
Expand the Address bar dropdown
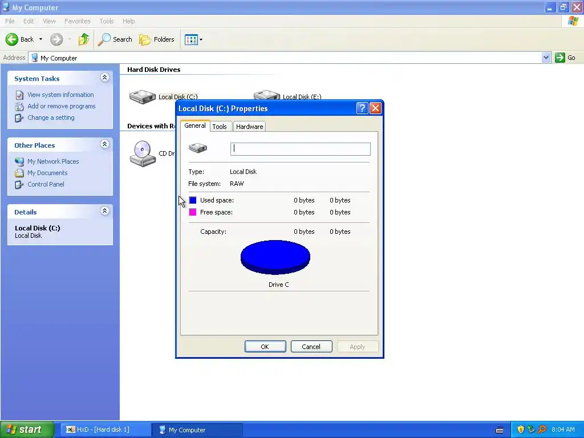pyautogui.click(x=546, y=58)
